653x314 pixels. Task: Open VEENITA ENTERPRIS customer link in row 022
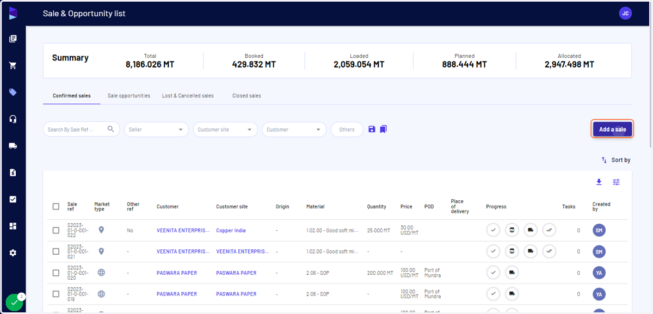(183, 230)
